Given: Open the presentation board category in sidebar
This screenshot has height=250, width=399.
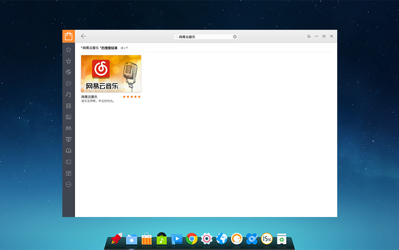Looking at the screenshot, I should point(68,139).
